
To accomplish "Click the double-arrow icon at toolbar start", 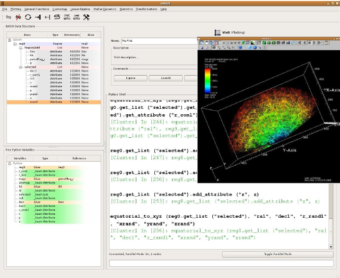I will (x=8, y=18).
